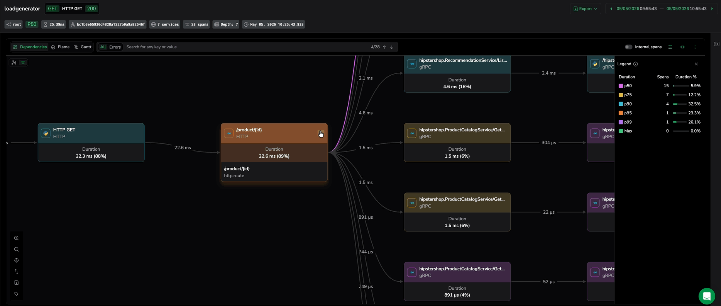Click the 4/28 match counter
721x306 pixels.
pos(375,47)
